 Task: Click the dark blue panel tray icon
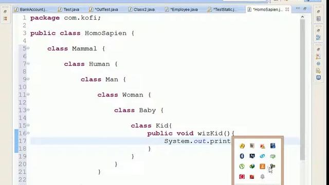coord(272,145)
